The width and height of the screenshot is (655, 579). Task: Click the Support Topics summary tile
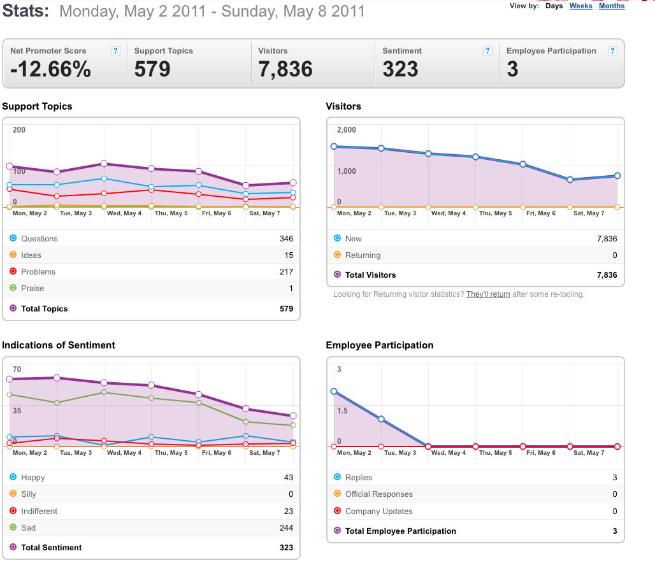coord(189,64)
